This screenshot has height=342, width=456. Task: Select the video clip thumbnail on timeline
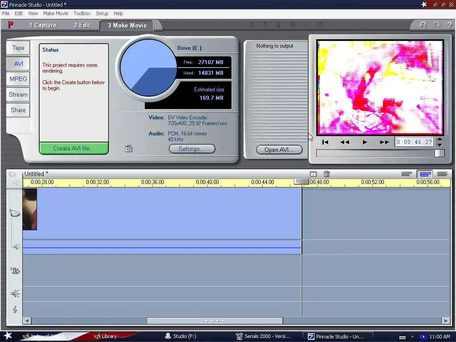30,209
